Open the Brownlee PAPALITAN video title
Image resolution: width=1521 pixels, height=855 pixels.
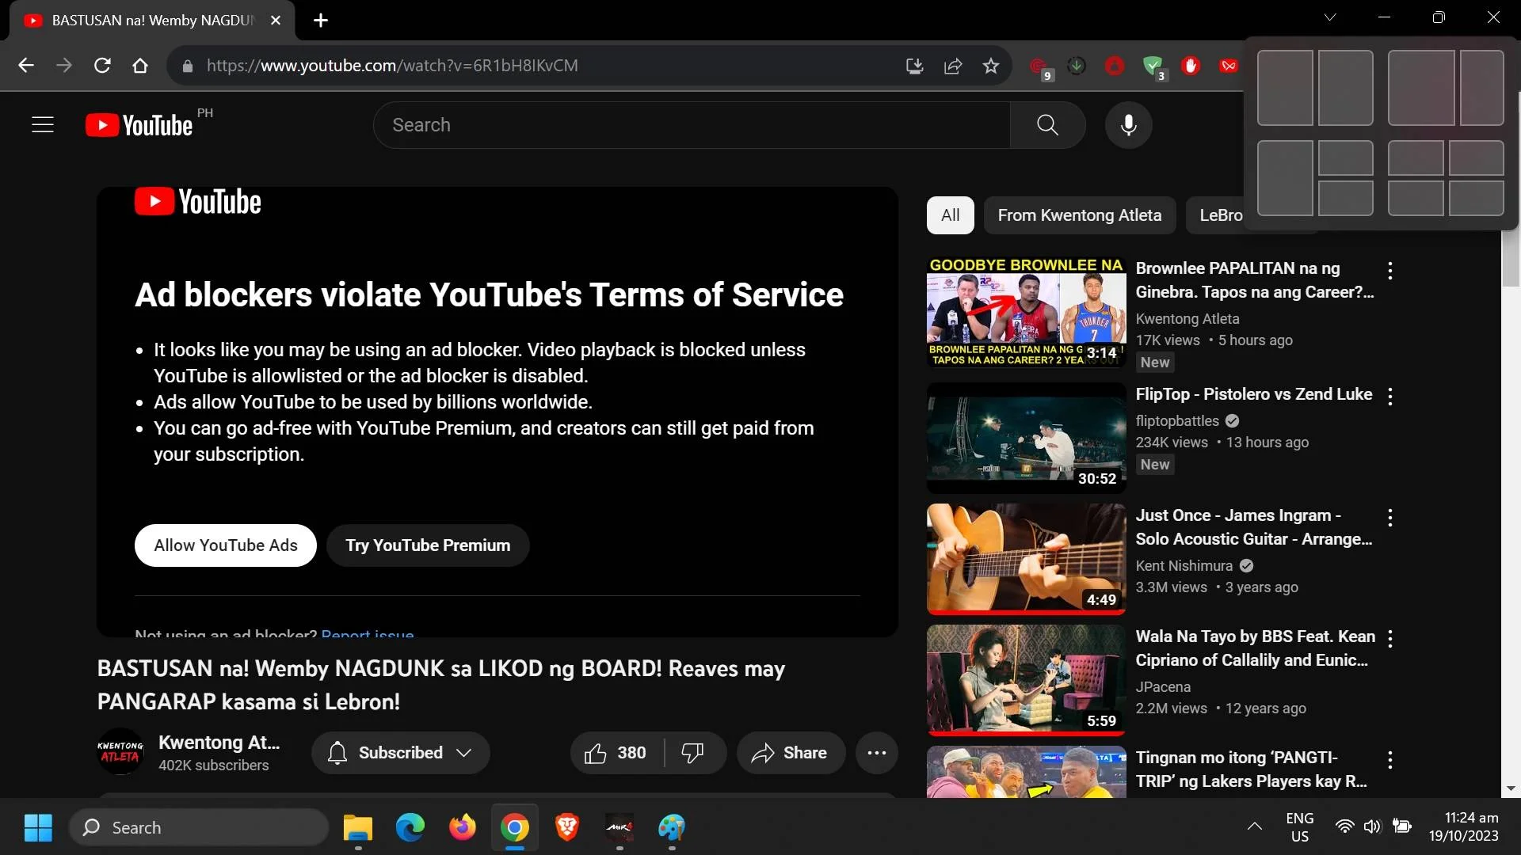(1255, 280)
